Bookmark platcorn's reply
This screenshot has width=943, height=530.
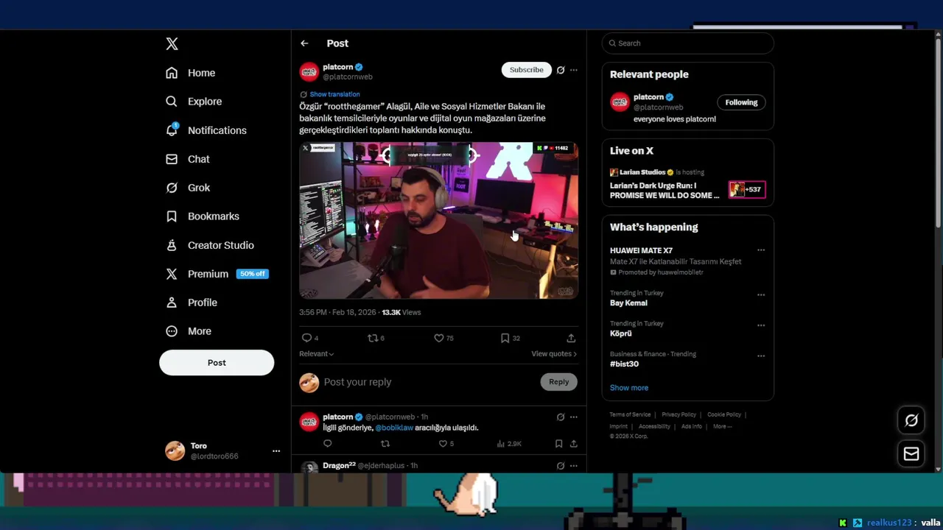tap(558, 444)
